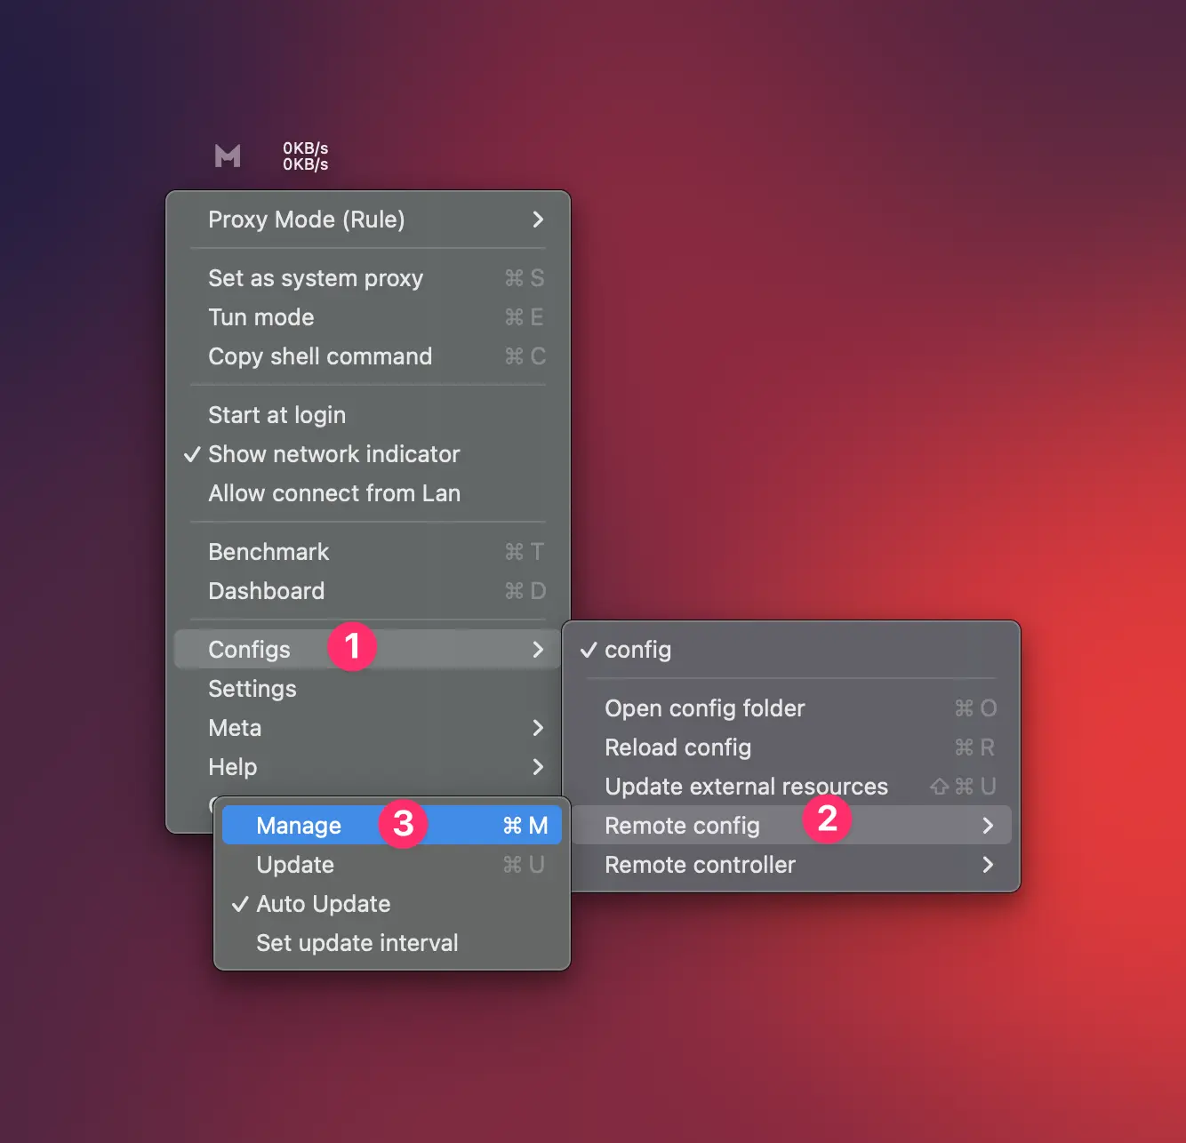Click Copy shell command
The image size is (1186, 1143).
320,356
